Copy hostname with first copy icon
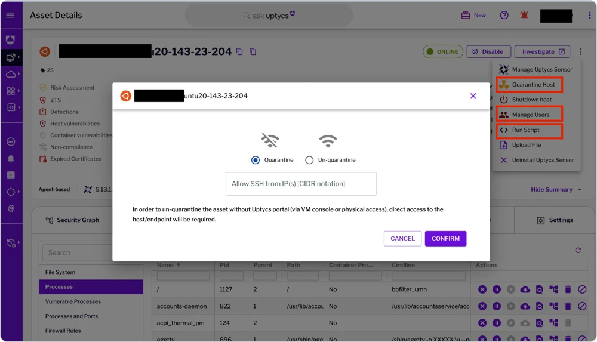The width and height of the screenshot is (597, 342). coord(239,51)
